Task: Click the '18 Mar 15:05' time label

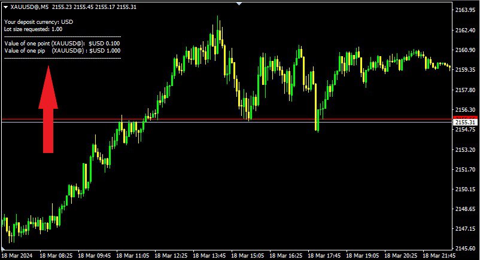Action: (247, 255)
